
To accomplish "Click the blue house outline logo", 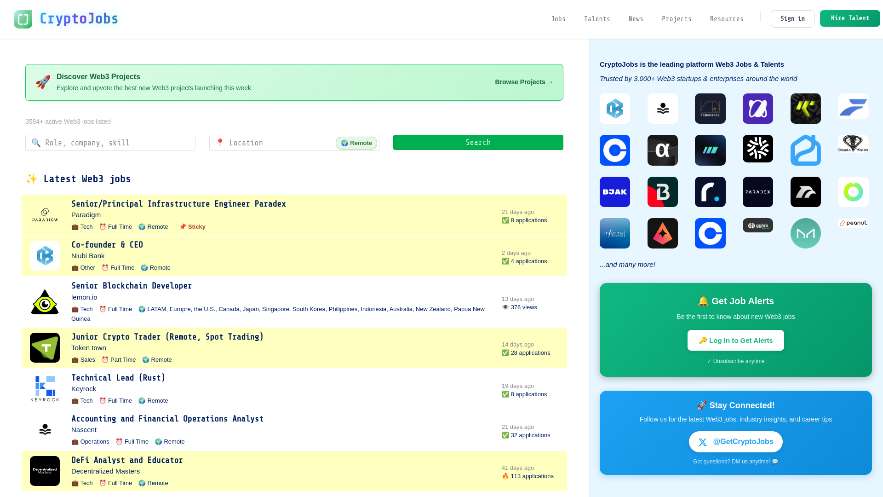I will [x=806, y=150].
